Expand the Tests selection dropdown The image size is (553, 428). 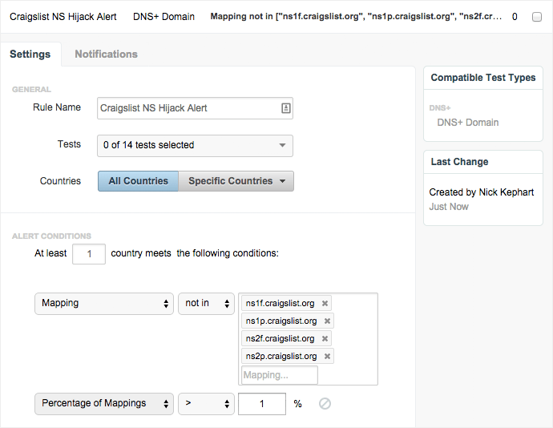click(x=195, y=146)
